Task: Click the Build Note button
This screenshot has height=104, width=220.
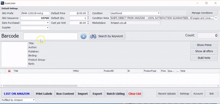Action: tap(204, 58)
